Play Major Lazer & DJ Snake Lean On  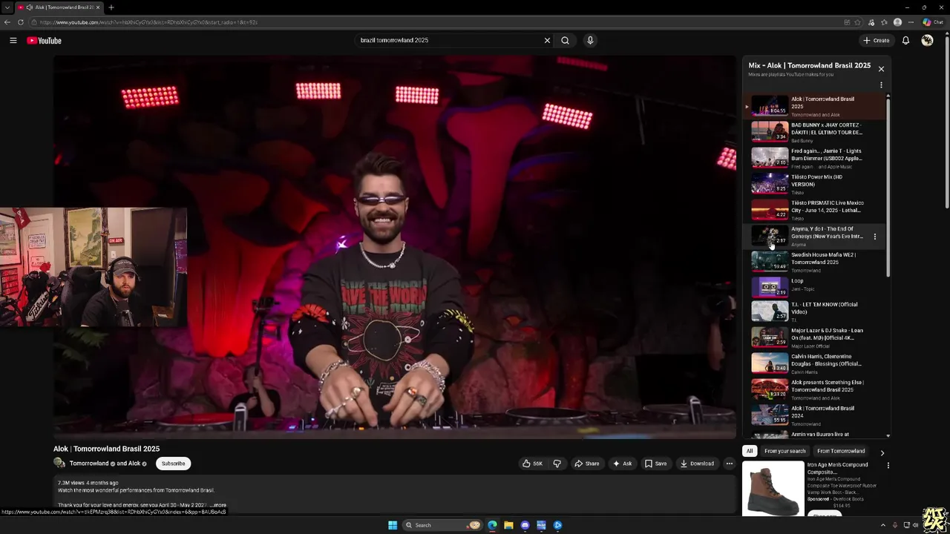pos(814,337)
